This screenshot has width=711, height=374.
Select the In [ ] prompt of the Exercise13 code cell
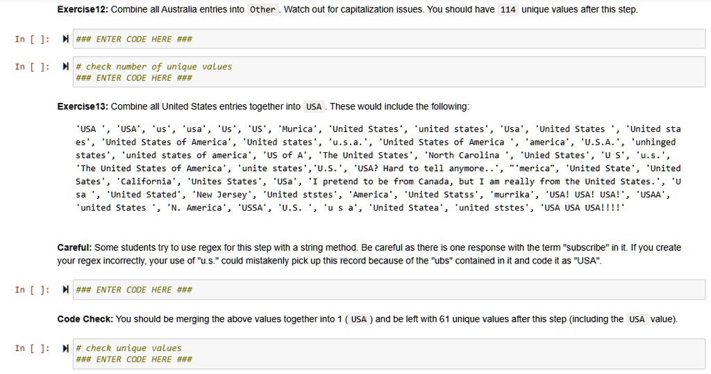32,290
